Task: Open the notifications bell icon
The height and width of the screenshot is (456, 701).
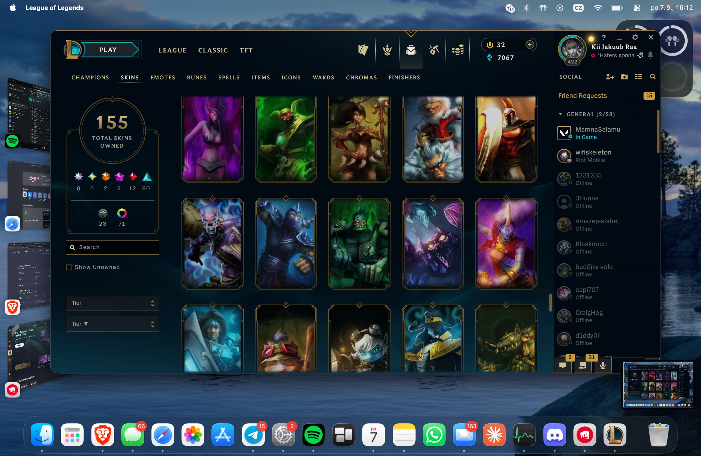Action: pos(651,55)
